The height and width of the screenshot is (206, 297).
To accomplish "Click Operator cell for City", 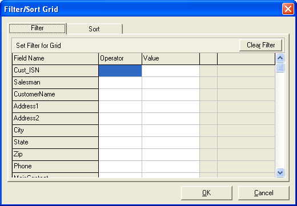I will 120,131.
